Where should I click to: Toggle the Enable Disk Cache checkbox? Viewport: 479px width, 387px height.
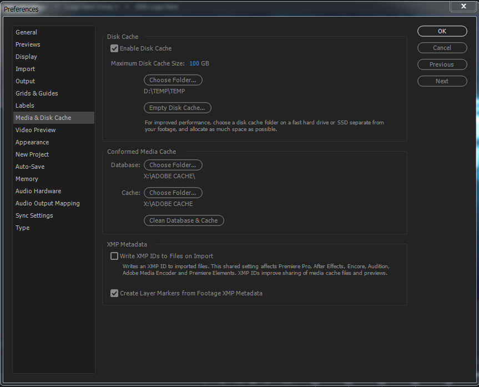coord(114,48)
